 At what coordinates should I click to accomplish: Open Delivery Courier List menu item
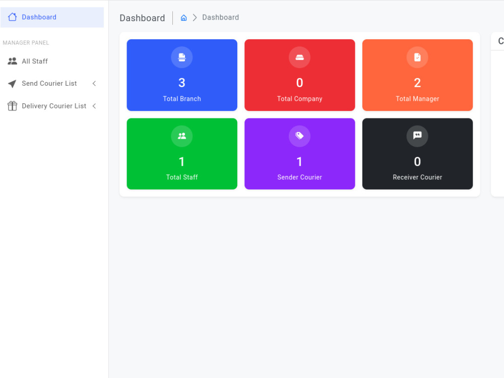pyautogui.click(x=52, y=106)
